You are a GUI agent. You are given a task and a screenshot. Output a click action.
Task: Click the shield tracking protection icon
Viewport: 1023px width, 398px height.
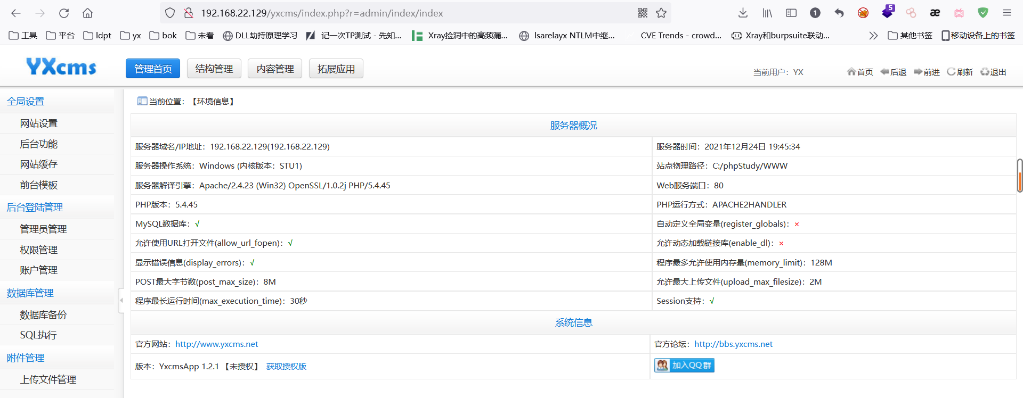pos(170,13)
